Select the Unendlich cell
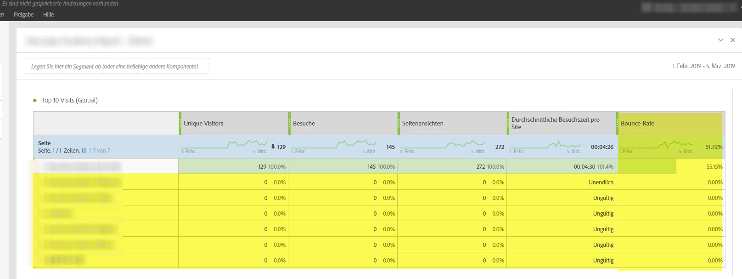The image size is (742, 279). point(562,182)
